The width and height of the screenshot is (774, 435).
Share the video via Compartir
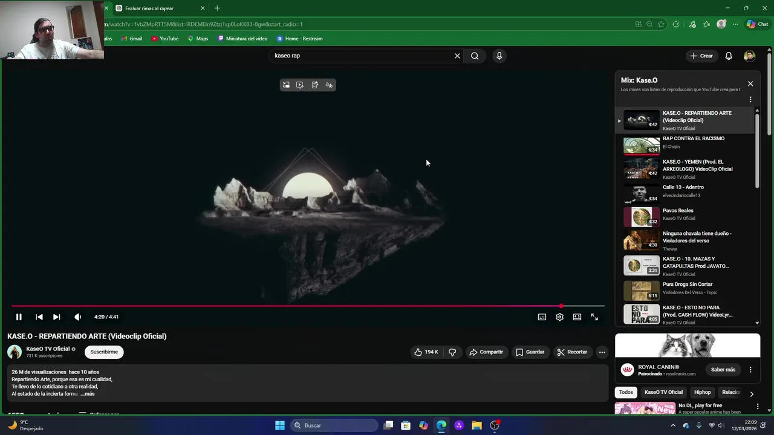pyautogui.click(x=486, y=352)
